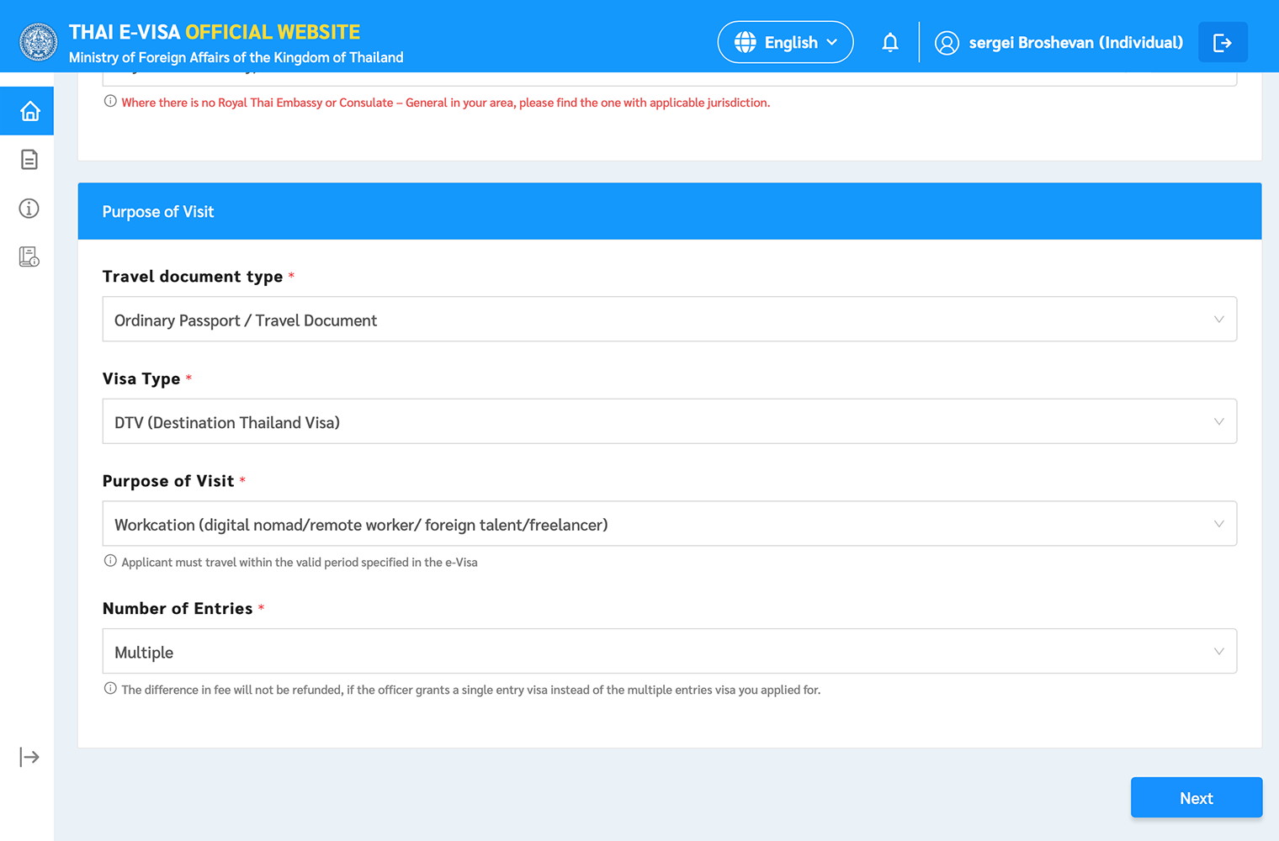Image resolution: width=1279 pixels, height=841 pixels.
Task: Open Number of Entries Multiple dropdown
Action: (x=670, y=652)
